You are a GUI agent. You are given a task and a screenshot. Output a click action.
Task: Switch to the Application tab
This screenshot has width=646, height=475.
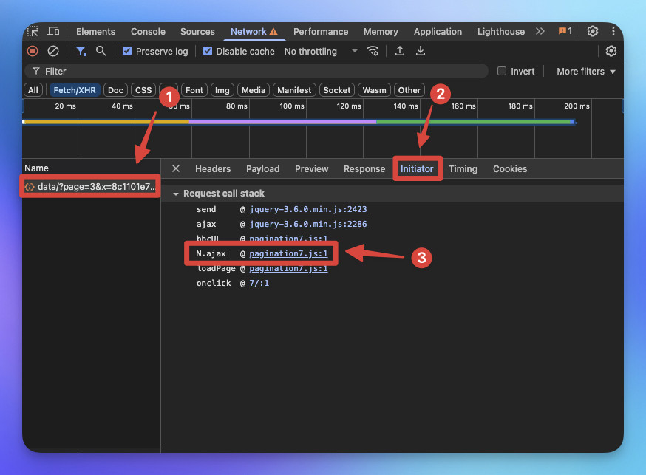(438, 31)
